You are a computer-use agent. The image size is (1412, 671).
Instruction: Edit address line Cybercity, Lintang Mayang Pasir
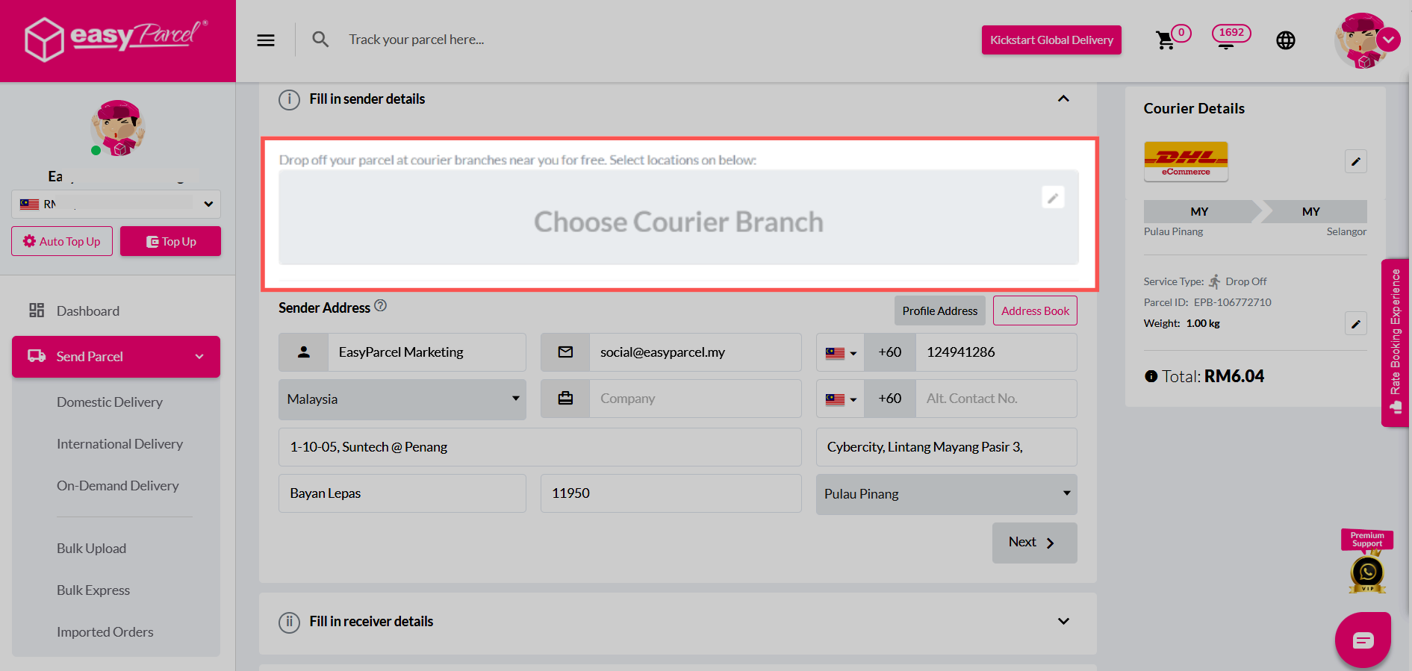(x=946, y=447)
